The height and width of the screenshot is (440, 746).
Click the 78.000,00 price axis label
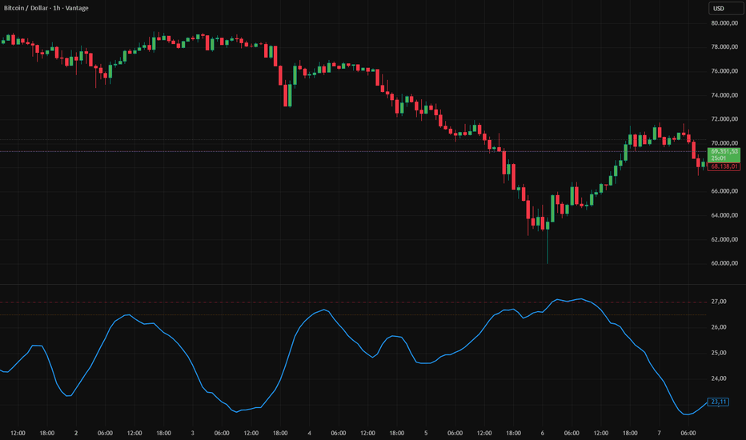[724, 46]
